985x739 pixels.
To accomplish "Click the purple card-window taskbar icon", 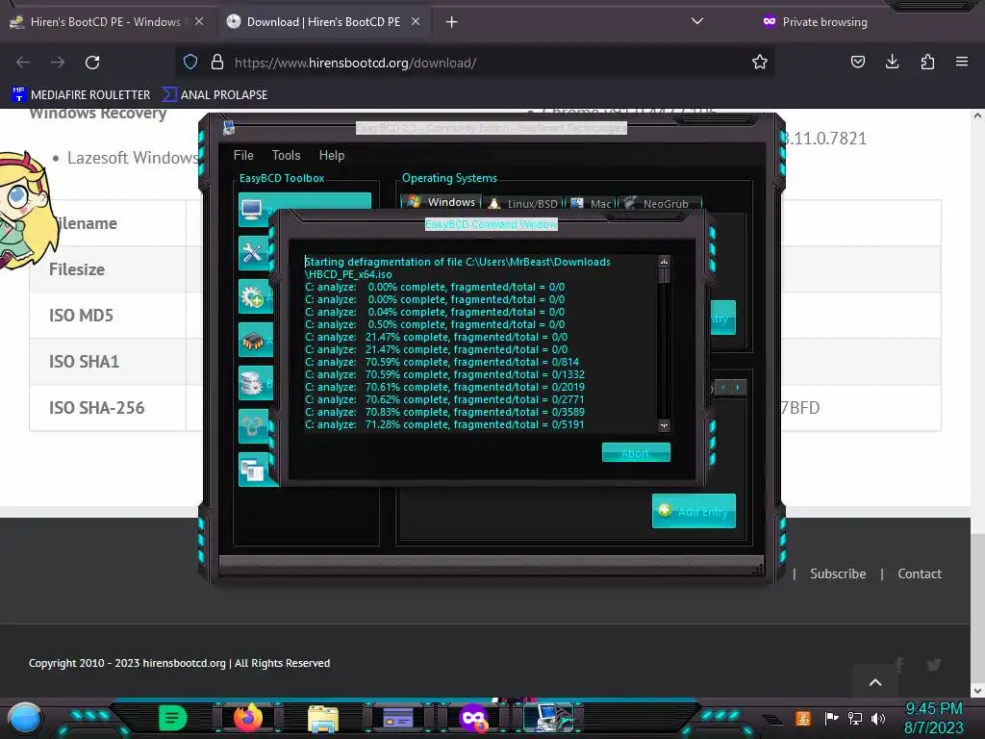I will [398, 718].
